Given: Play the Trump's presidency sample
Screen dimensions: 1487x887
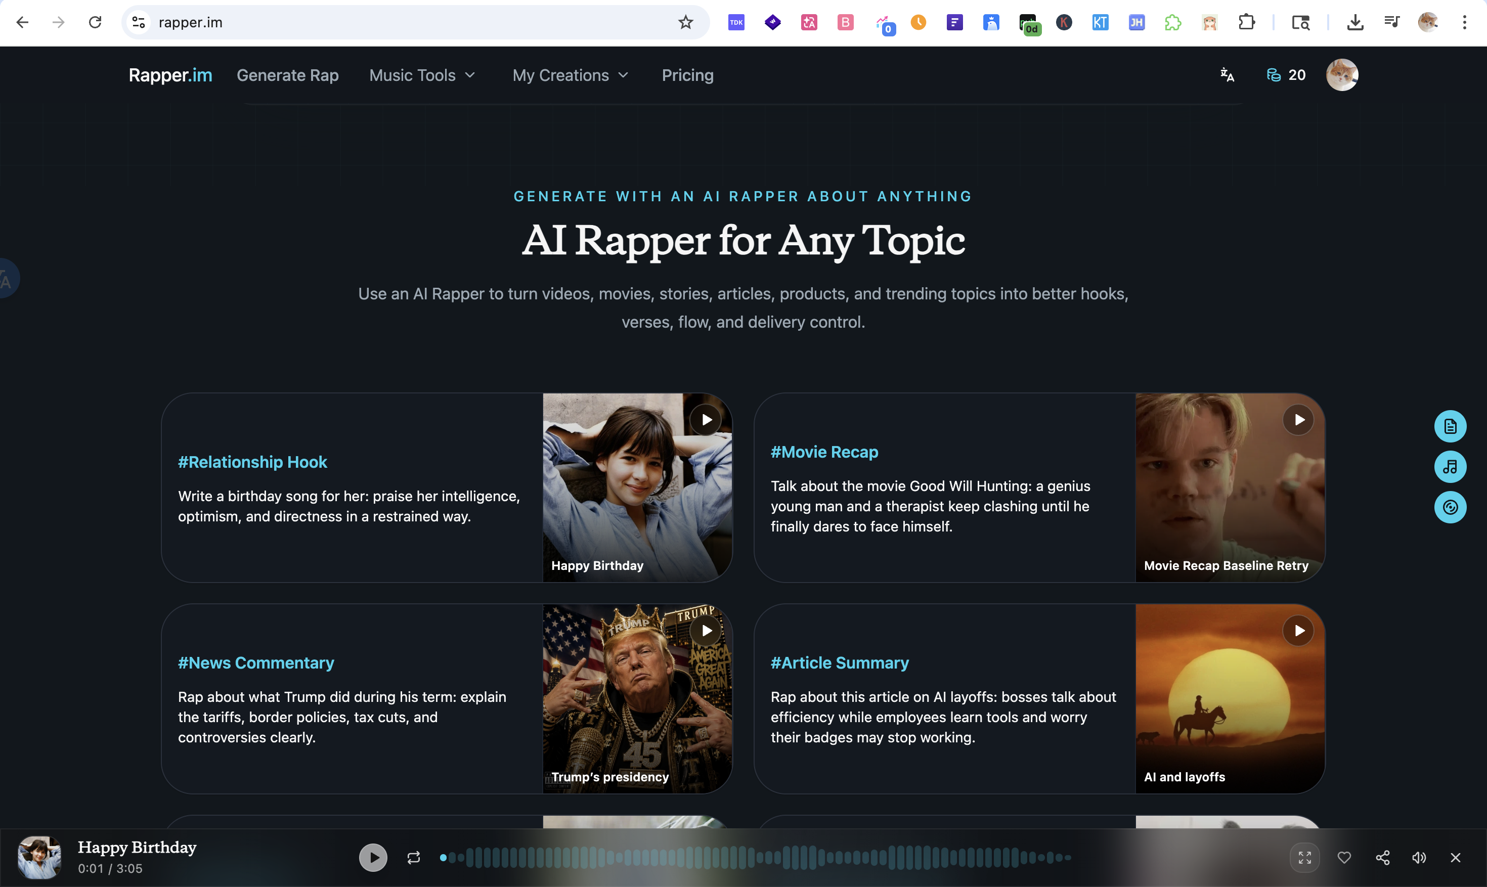Looking at the screenshot, I should pos(706,631).
